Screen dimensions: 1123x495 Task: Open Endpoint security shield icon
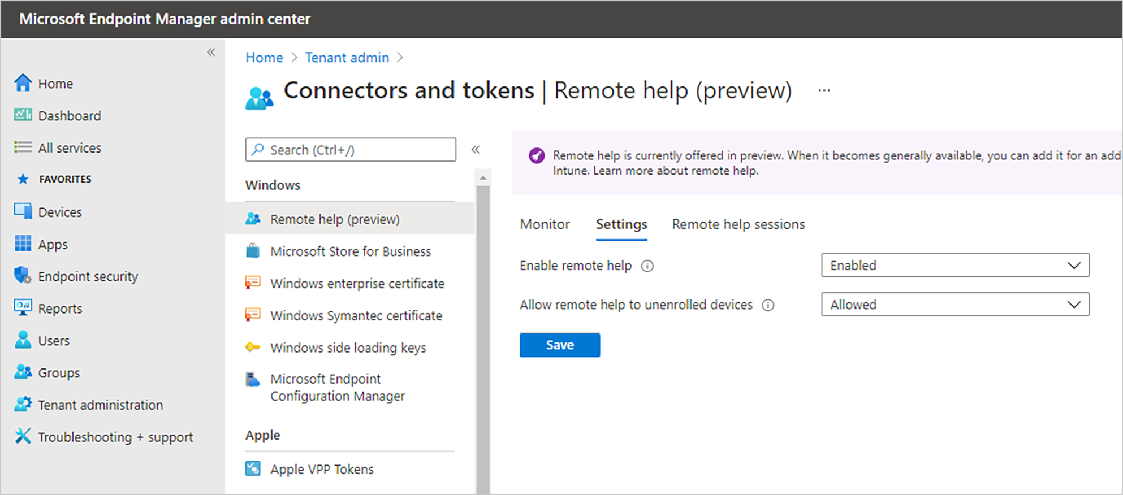pyautogui.click(x=23, y=276)
